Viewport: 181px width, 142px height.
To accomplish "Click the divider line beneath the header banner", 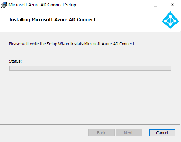I will 90,31.
